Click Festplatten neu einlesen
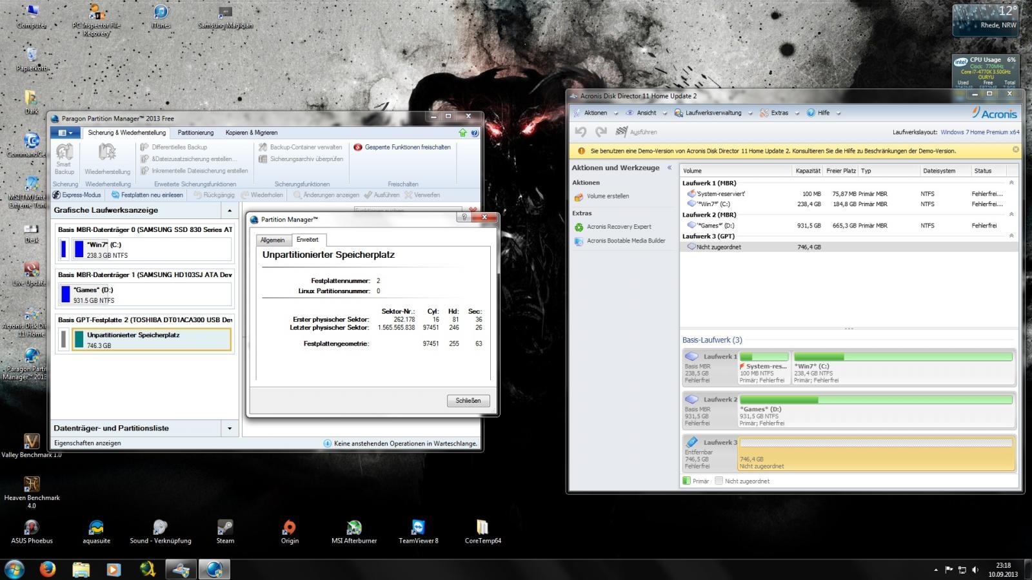The width and height of the screenshot is (1032, 580). click(146, 195)
